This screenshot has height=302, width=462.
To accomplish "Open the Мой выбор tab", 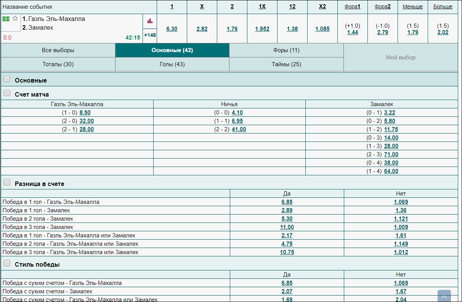I will tap(401, 57).
